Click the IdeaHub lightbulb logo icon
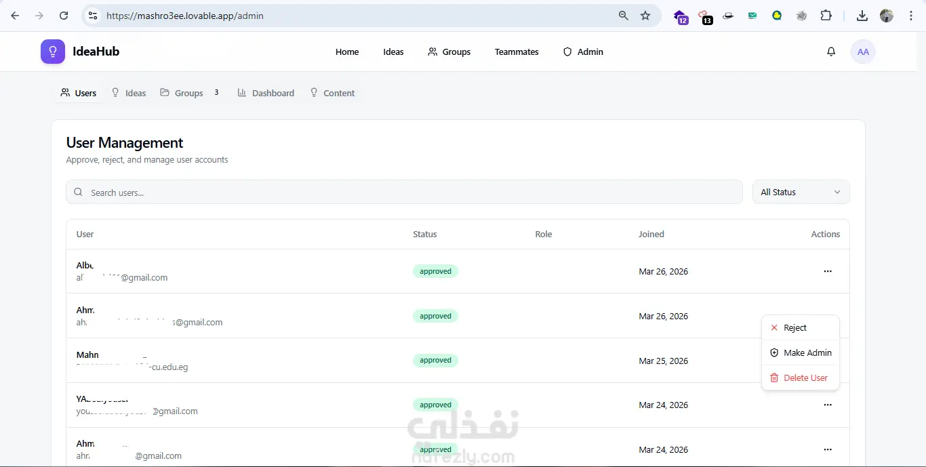The width and height of the screenshot is (926, 467). [x=53, y=52]
